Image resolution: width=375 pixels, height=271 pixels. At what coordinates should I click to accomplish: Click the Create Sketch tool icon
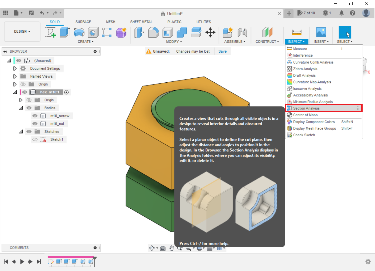(x=50, y=32)
